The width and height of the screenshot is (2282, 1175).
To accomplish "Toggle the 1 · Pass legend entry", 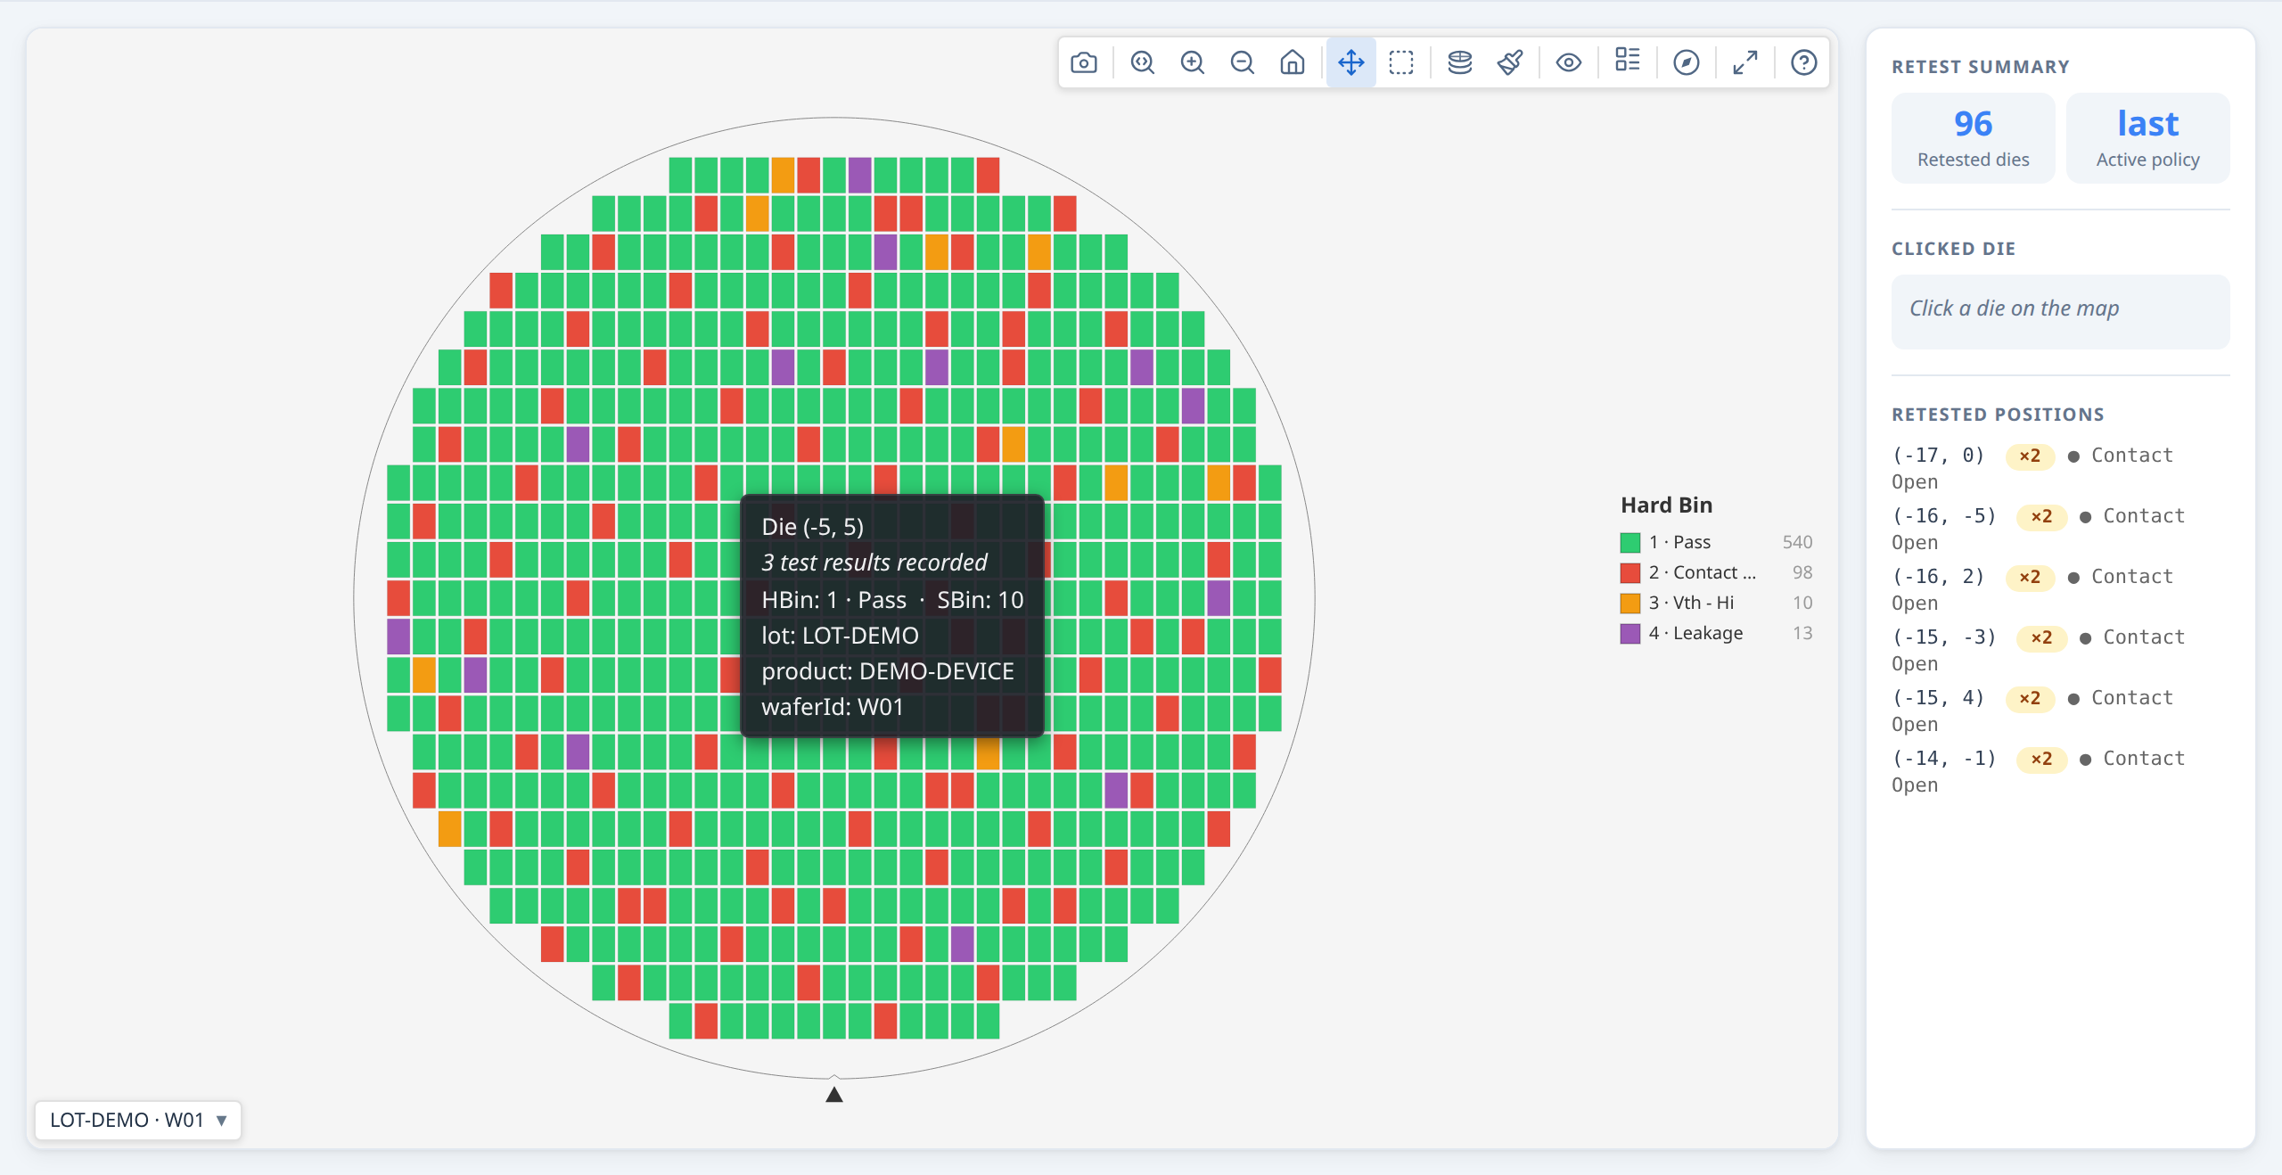I will tap(1716, 542).
